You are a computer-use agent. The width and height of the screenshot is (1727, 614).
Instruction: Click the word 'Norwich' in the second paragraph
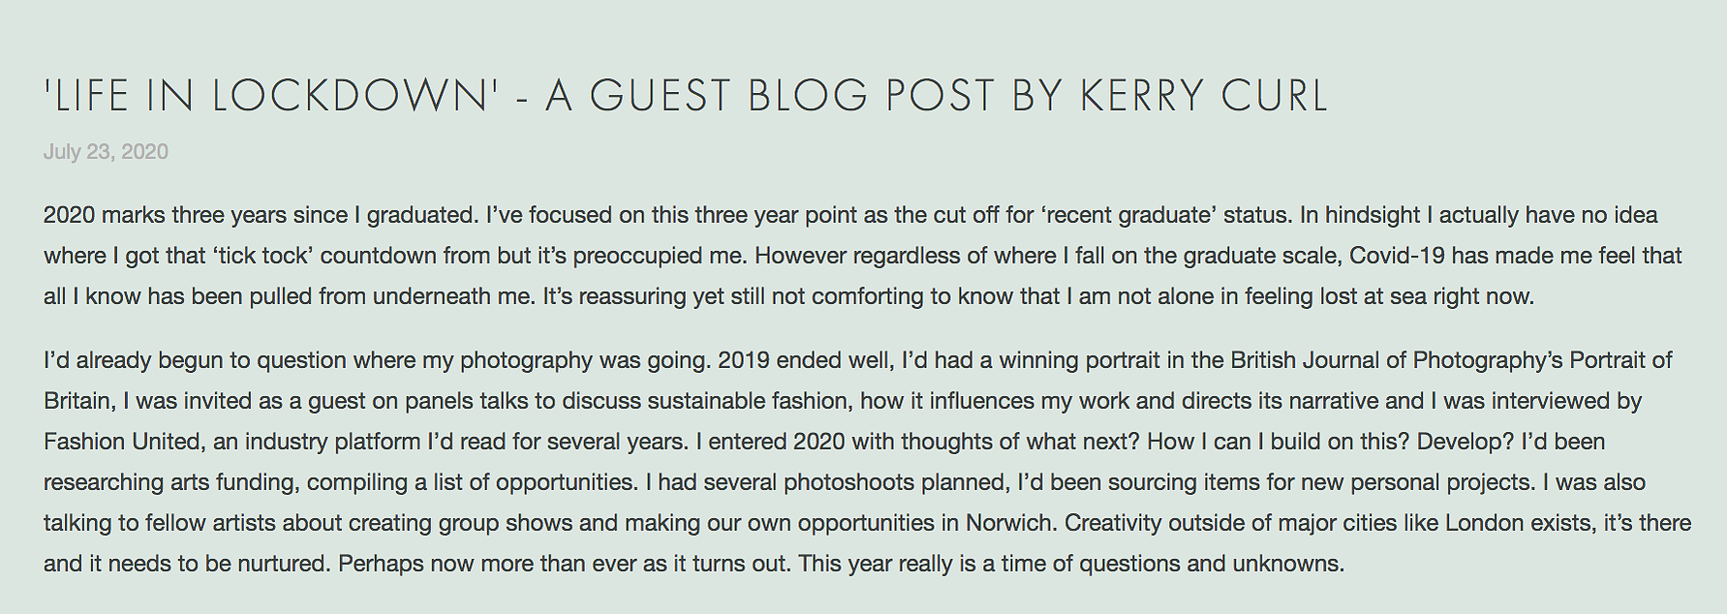coord(1008,523)
